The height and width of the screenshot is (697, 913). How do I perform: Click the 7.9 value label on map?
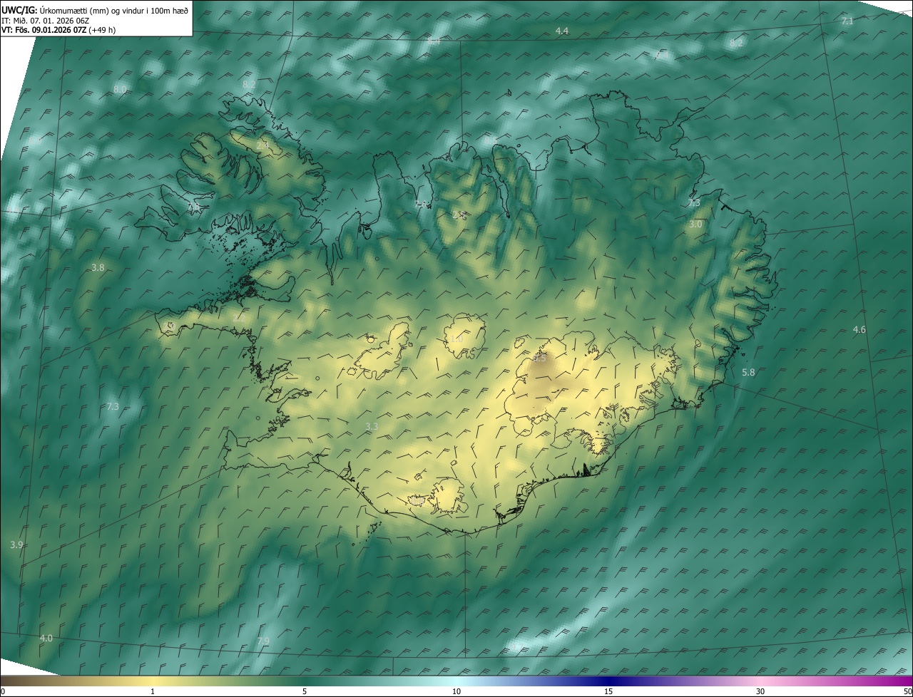pos(263,641)
